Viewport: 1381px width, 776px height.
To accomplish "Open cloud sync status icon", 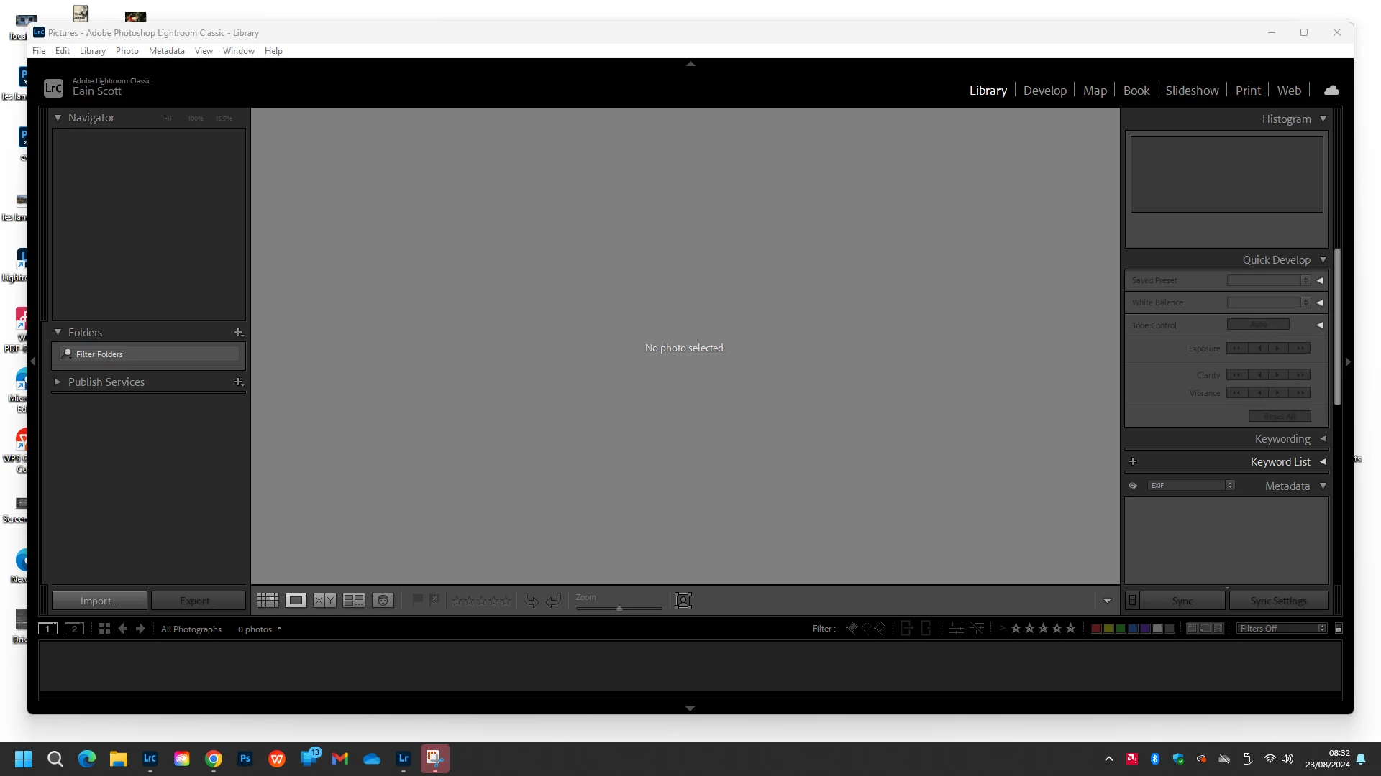I will coord(1331,91).
